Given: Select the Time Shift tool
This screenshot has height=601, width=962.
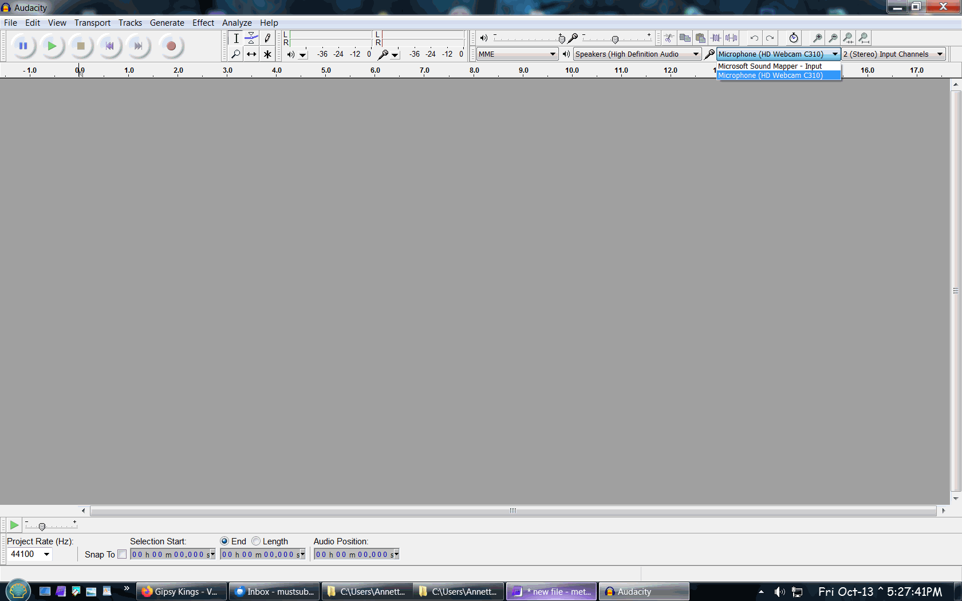Looking at the screenshot, I should point(251,54).
